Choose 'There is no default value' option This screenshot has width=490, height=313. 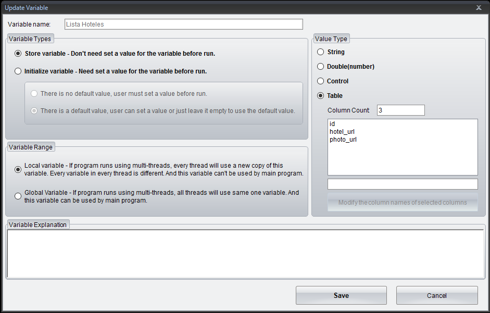click(x=34, y=94)
